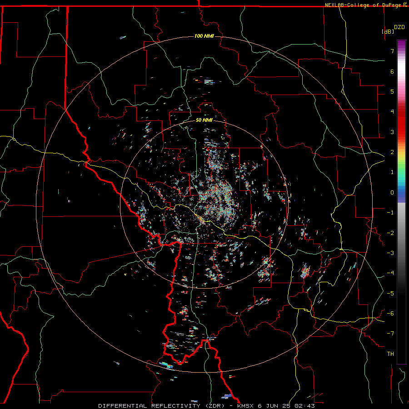Viewport: 409px width, 409px height.
Task: Click the [dB] unit label
Action: (x=388, y=31)
